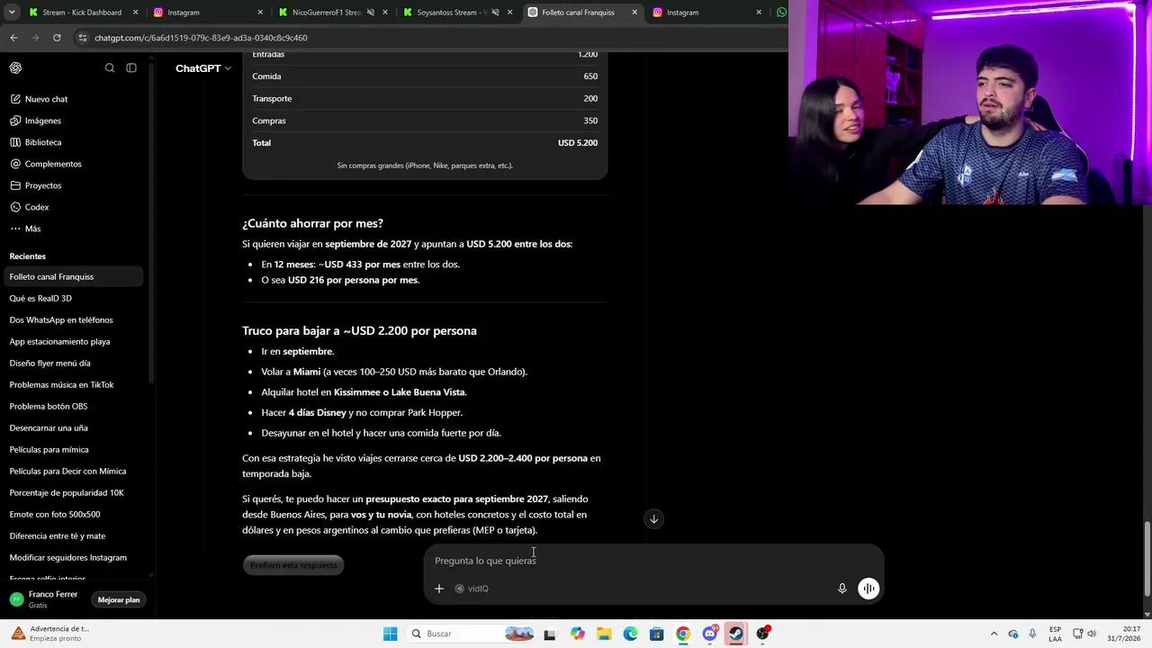Open Microsoft Store from the taskbar
This screenshot has width=1152, height=648.
(657, 634)
